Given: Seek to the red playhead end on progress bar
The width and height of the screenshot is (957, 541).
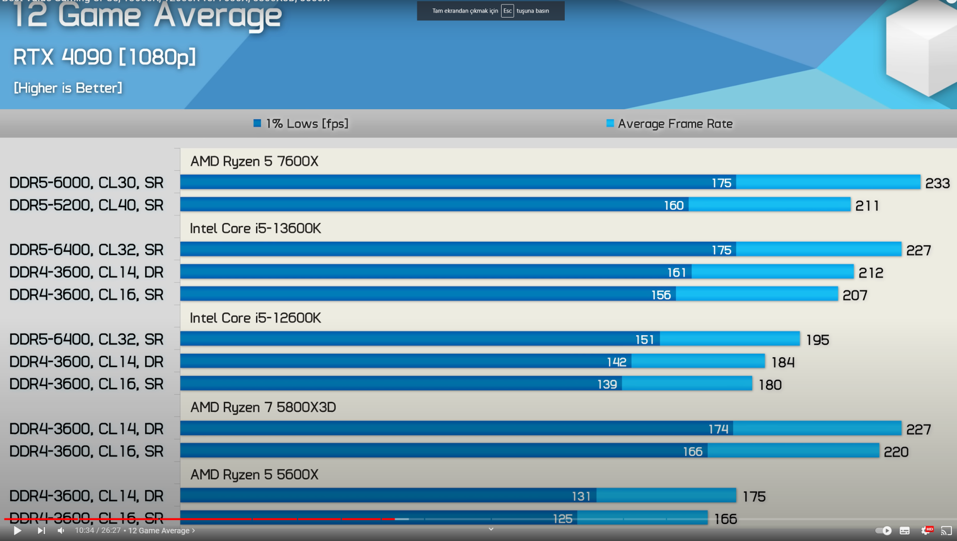Looking at the screenshot, I should (394, 519).
